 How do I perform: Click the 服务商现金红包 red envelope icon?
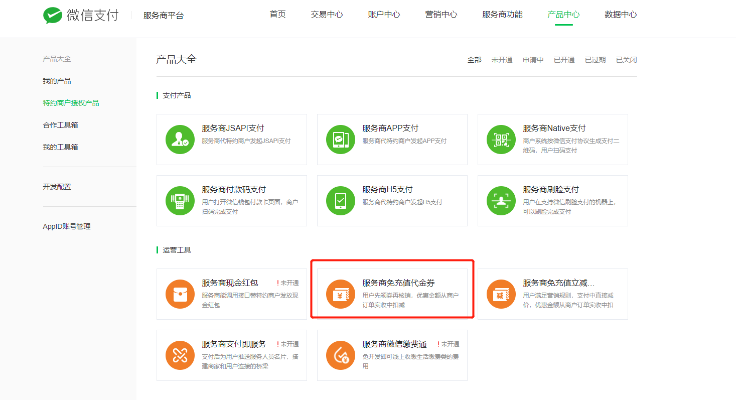180,294
